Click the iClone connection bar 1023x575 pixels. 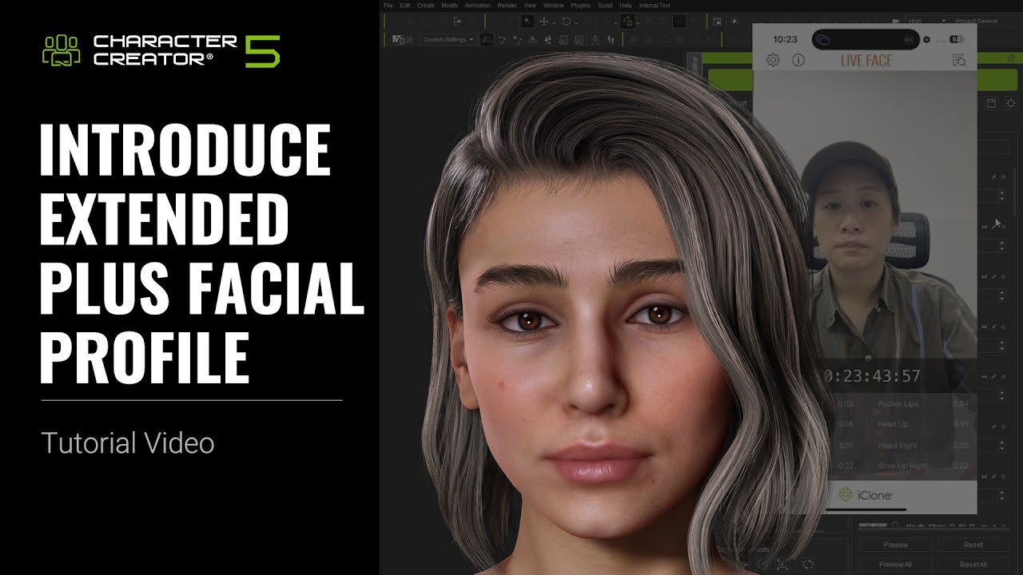865,495
